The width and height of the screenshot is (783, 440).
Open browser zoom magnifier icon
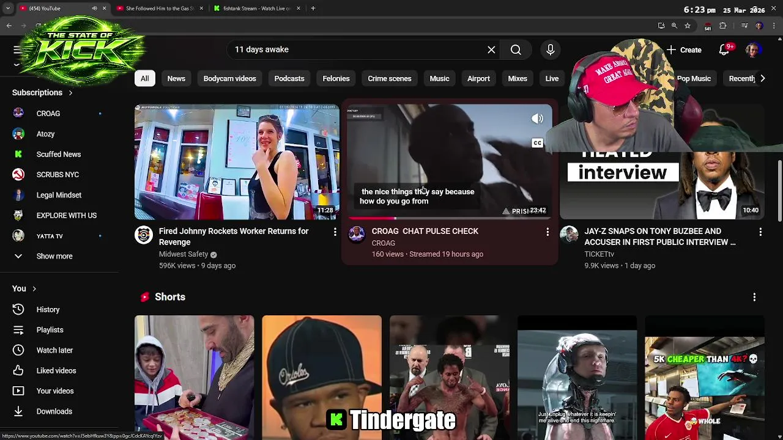(674, 26)
